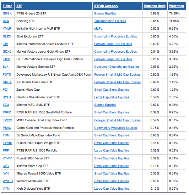Open Foreign Large Cap Equities in IDV row
This screenshot has height=195, width=189.
pyautogui.click(x=113, y=44)
